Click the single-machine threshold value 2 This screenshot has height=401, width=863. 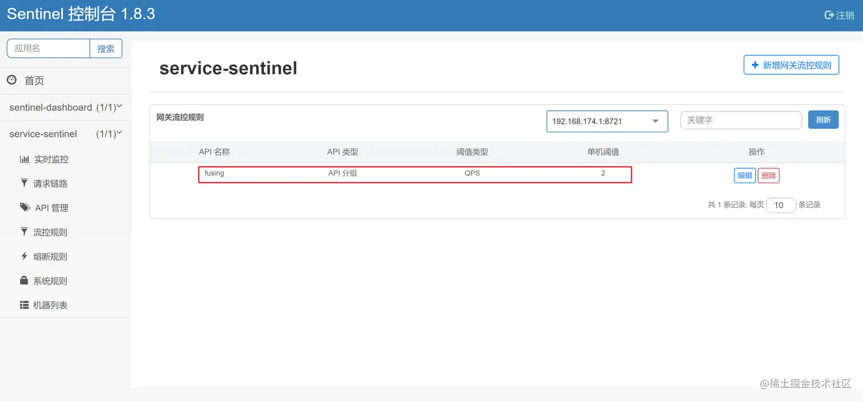point(603,173)
